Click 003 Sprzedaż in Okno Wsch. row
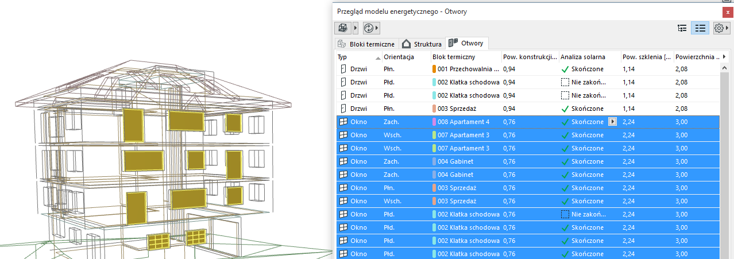Viewport: 734px width, 259px height. click(x=457, y=201)
